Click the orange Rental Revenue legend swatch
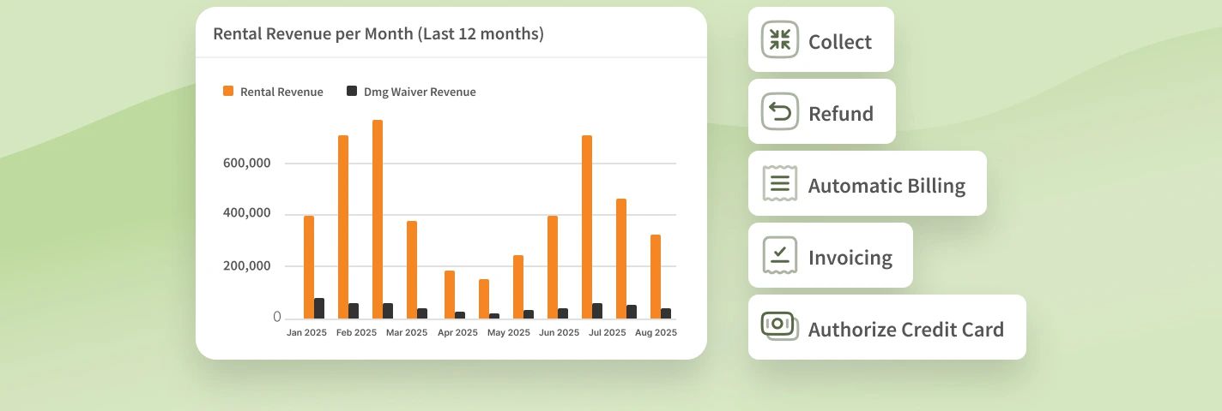This screenshot has height=411, width=1222. [x=228, y=91]
